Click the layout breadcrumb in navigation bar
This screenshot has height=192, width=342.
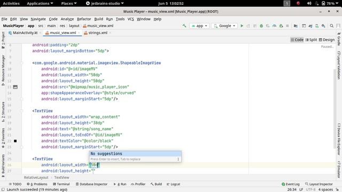tap(74, 26)
